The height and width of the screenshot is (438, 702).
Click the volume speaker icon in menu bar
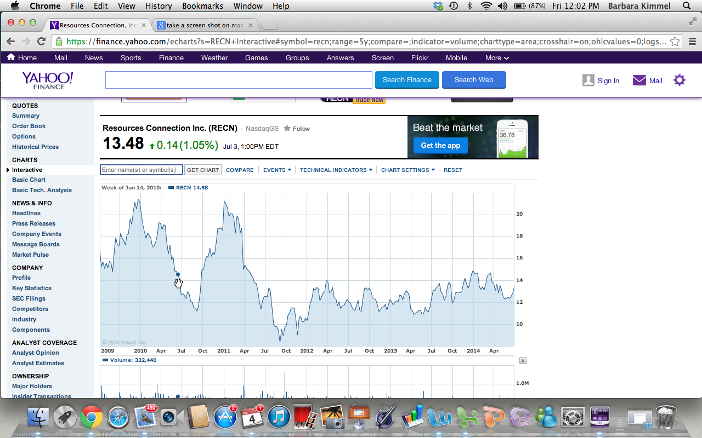tap(502, 6)
